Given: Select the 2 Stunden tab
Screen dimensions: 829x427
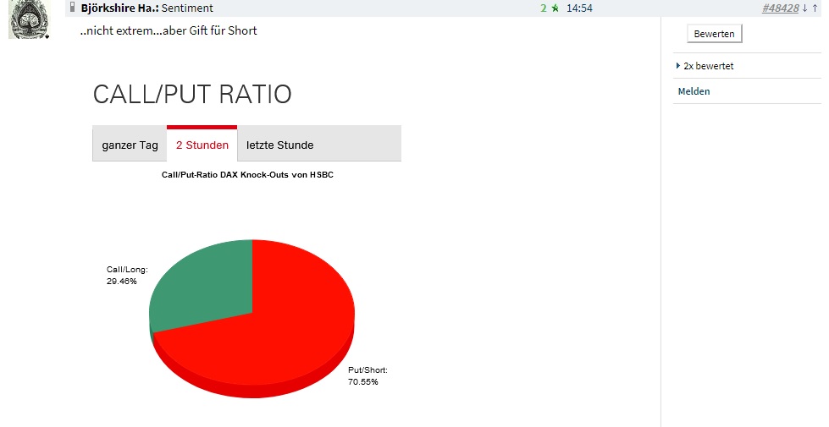Looking at the screenshot, I should [x=202, y=145].
